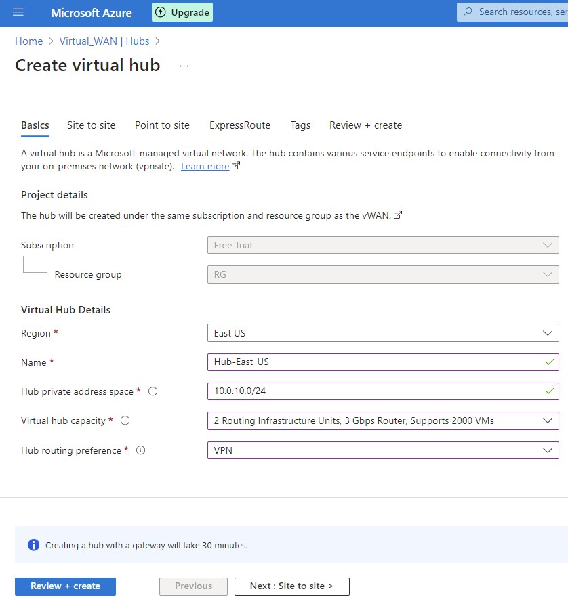Click info icon beside Virtual hub capacity
Viewport: 568px width, 606px height.
click(x=125, y=420)
